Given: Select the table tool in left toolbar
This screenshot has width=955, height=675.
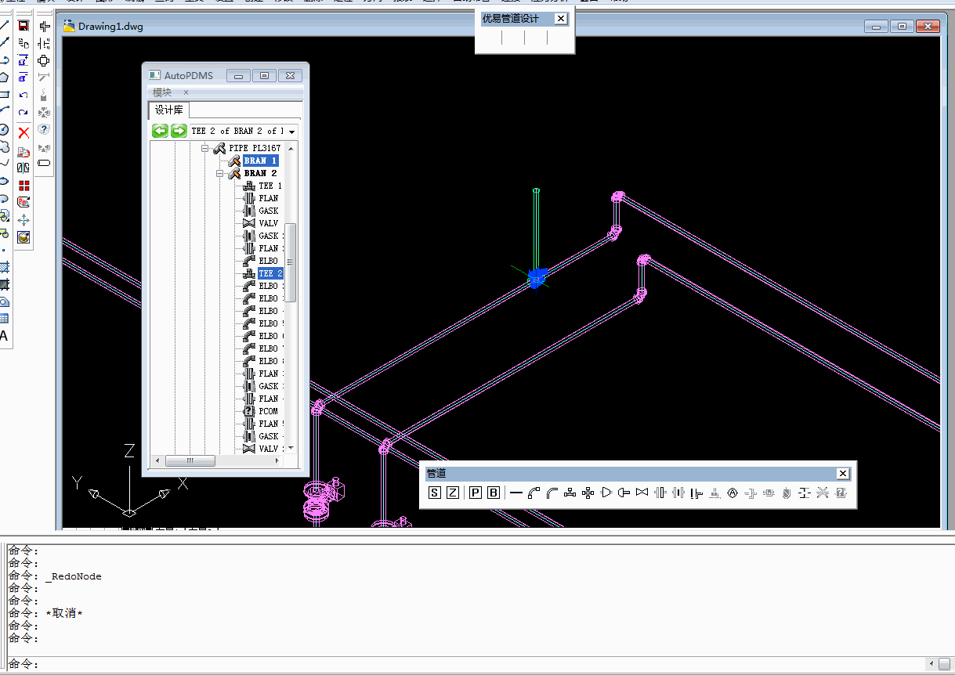Looking at the screenshot, I should (3, 319).
